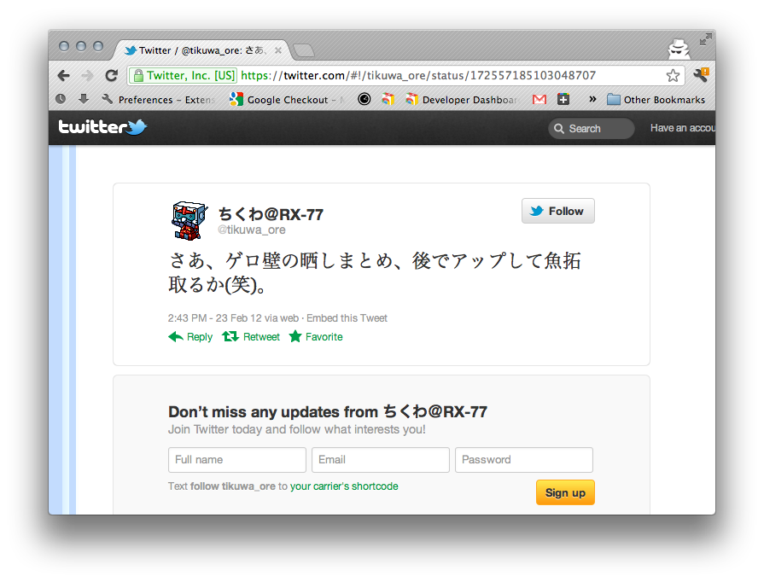Select the Twitter tab

coord(201,50)
